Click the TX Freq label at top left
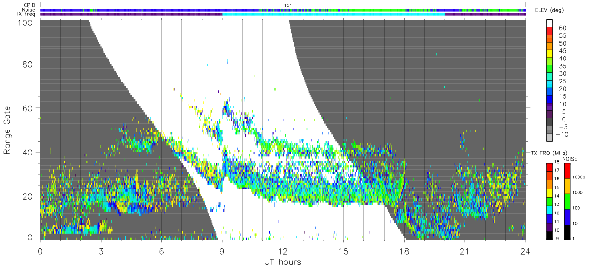591x272 pixels. [26, 14]
